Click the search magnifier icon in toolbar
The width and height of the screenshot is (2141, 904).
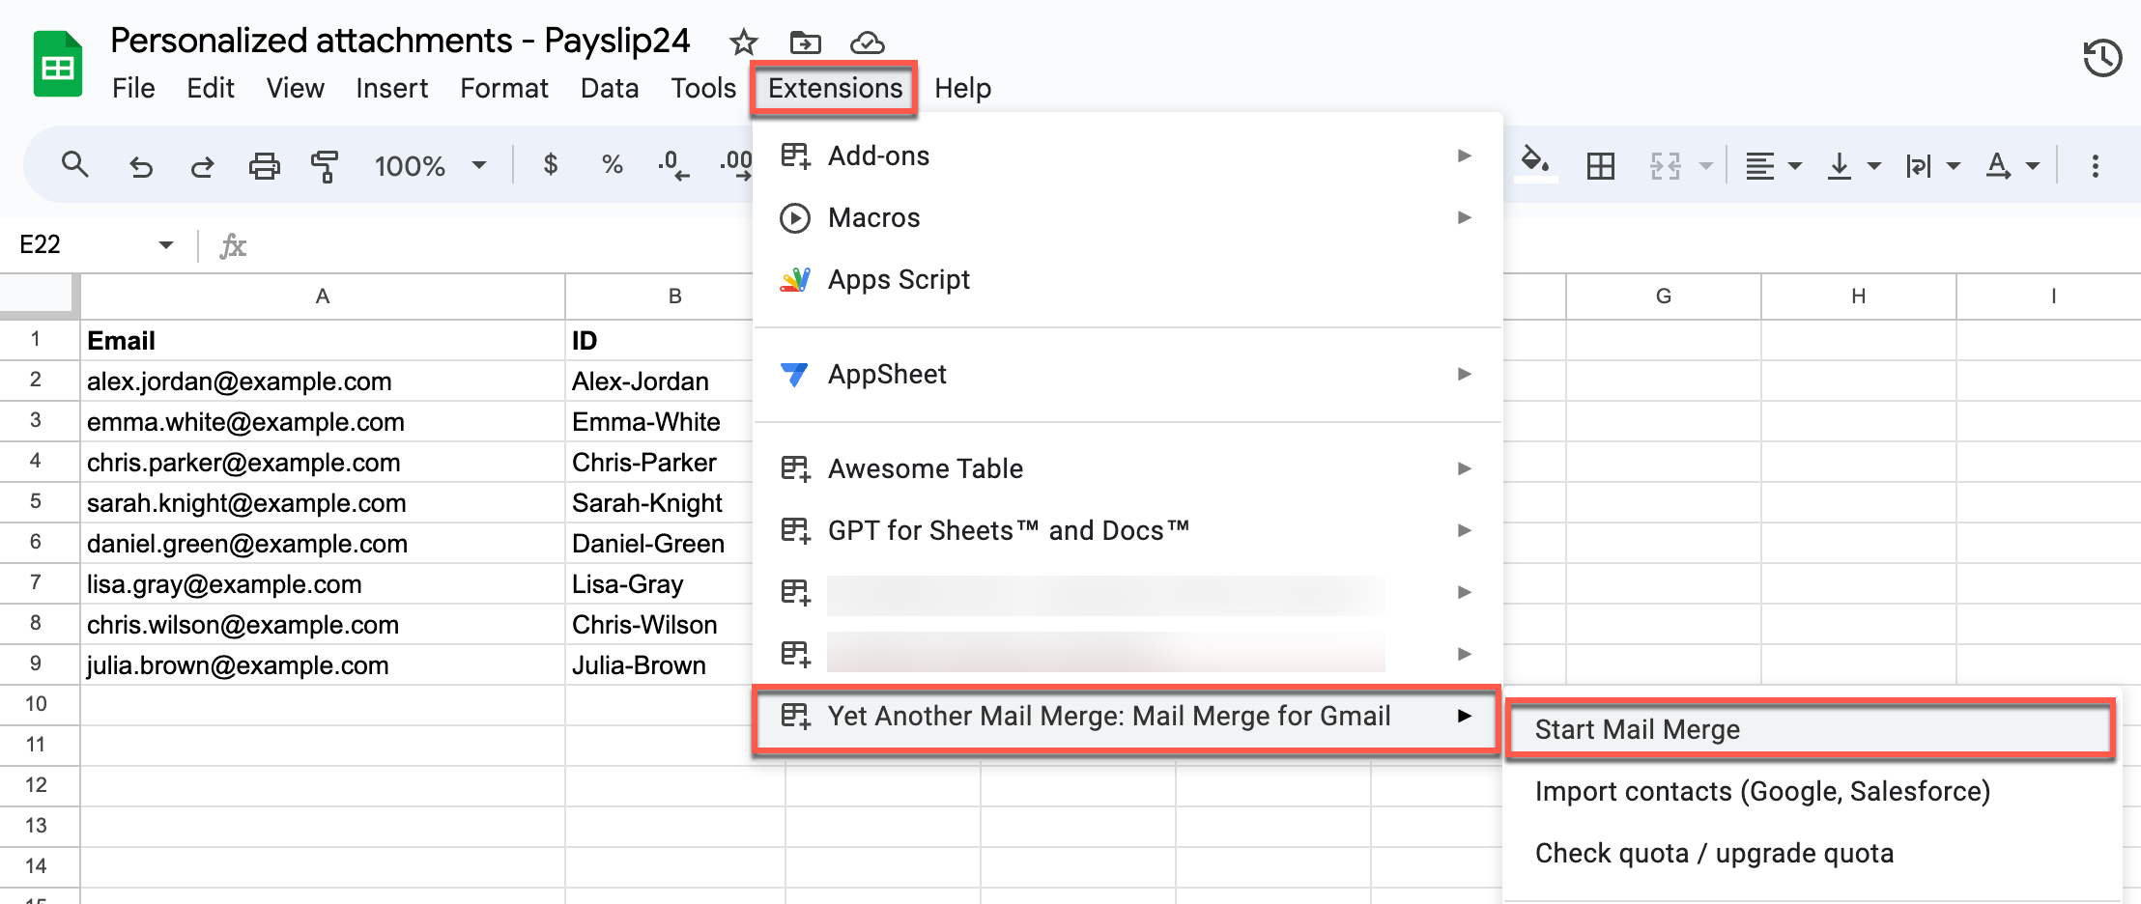click(x=74, y=165)
